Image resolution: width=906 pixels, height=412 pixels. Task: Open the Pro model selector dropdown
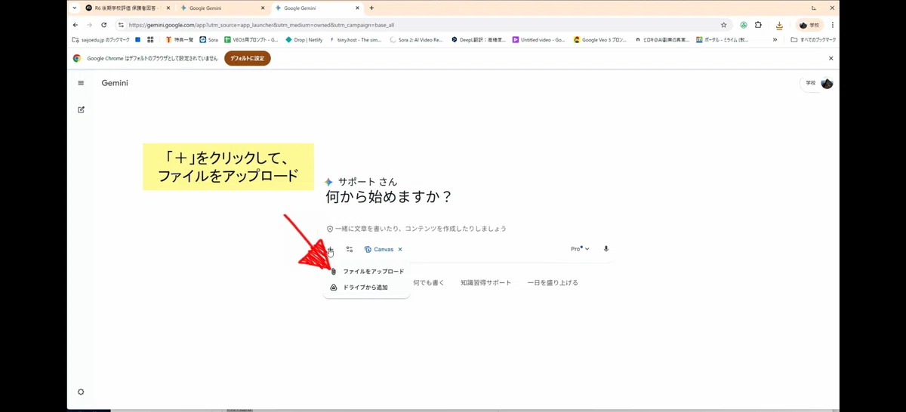tap(580, 249)
